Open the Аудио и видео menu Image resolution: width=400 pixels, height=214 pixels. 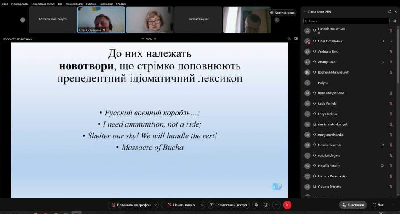click(74, 4)
